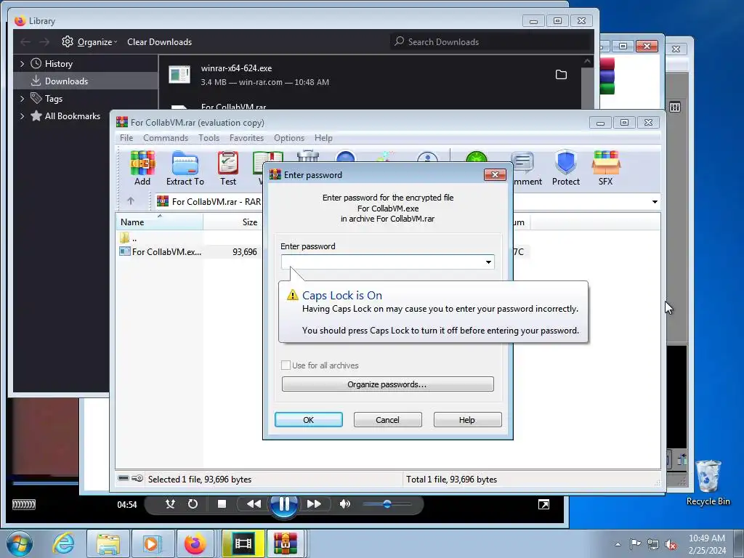Viewport: 744px width, 558px height.
Task: Mute the media player speaker
Action: coord(345,504)
